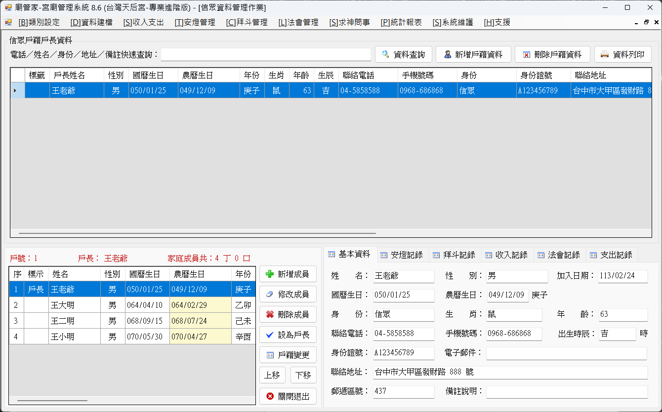Click the 郵遞區號 field showing 437
Viewport: 662px width, 412px height.
coord(404,392)
